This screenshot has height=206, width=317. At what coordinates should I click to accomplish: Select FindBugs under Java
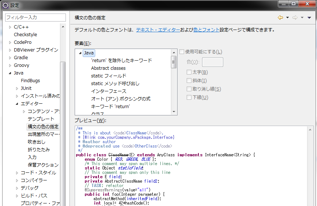tap(30, 80)
